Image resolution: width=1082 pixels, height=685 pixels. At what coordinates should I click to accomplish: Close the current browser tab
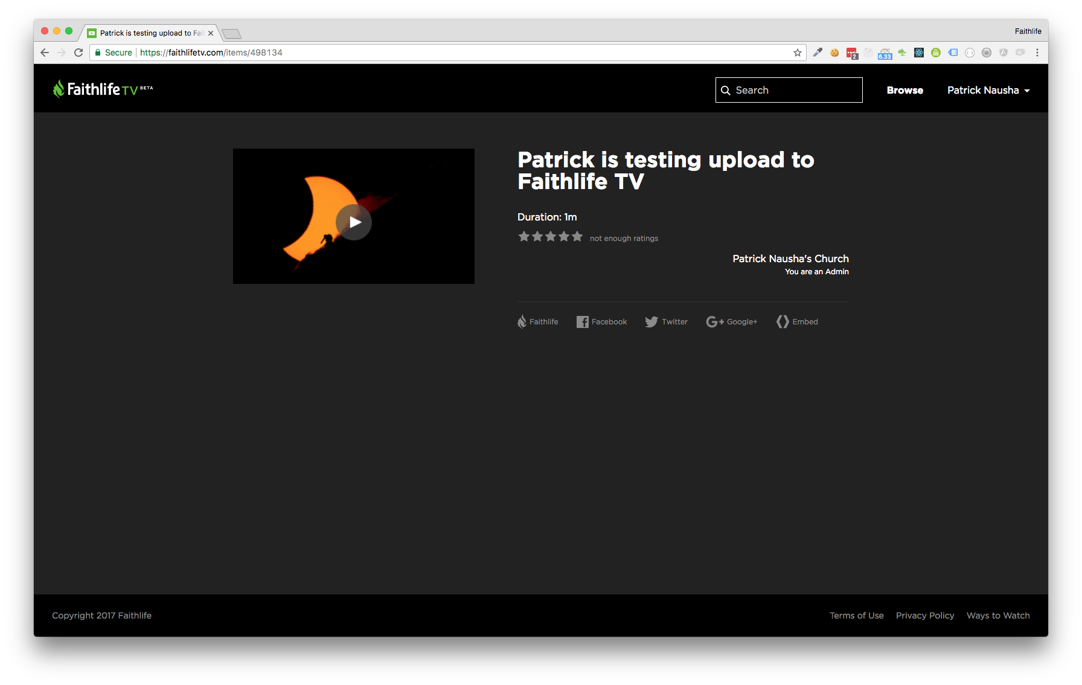coord(211,33)
